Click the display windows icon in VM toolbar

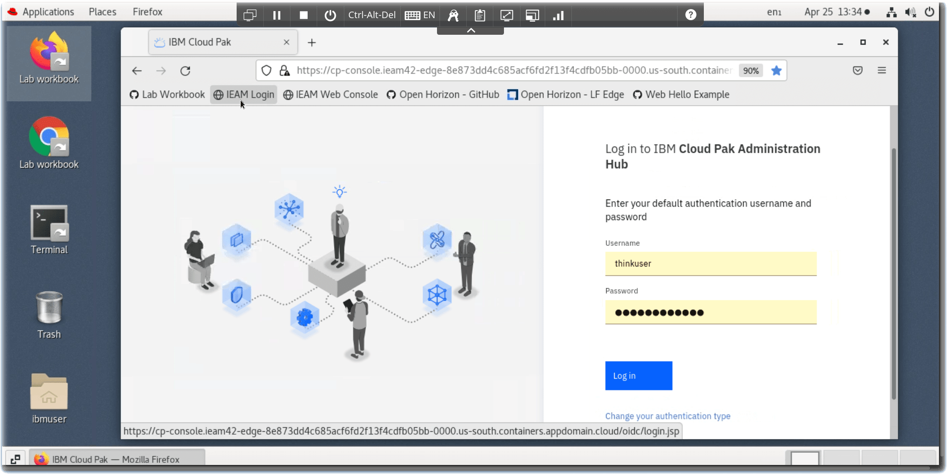pos(533,15)
